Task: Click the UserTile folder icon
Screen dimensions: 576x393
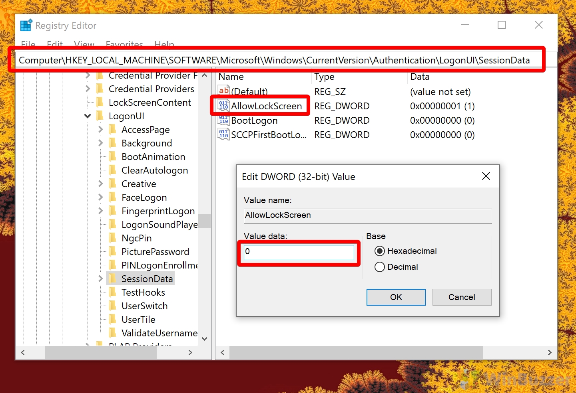Action: click(113, 319)
